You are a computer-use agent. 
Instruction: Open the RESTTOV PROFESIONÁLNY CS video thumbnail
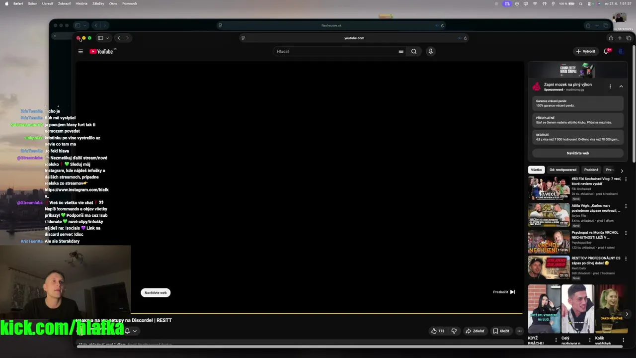(x=549, y=267)
